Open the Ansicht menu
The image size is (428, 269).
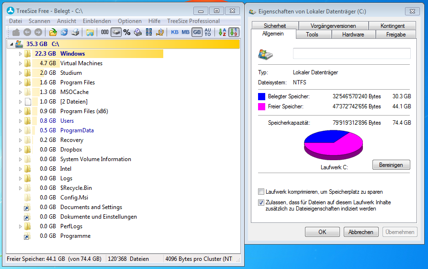(67, 21)
